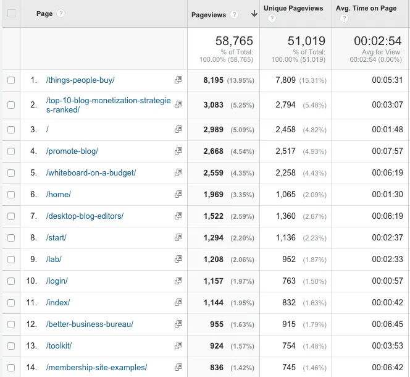This screenshot has height=377, width=410.
Task: Open /better-business-bureau/ external link icon
Action: pyautogui.click(x=178, y=324)
